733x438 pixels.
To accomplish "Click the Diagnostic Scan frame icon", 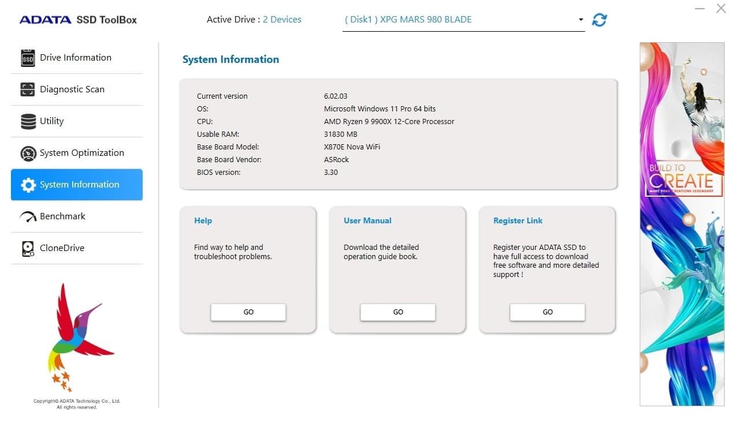I will (28, 89).
